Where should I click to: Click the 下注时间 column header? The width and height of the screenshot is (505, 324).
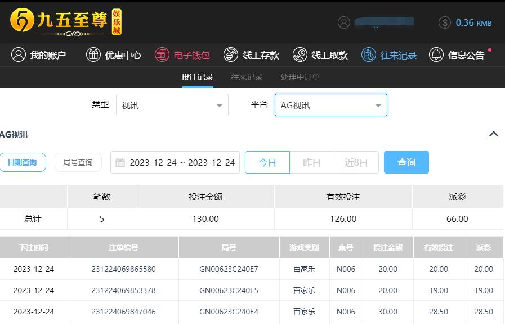(x=34, y=248)
